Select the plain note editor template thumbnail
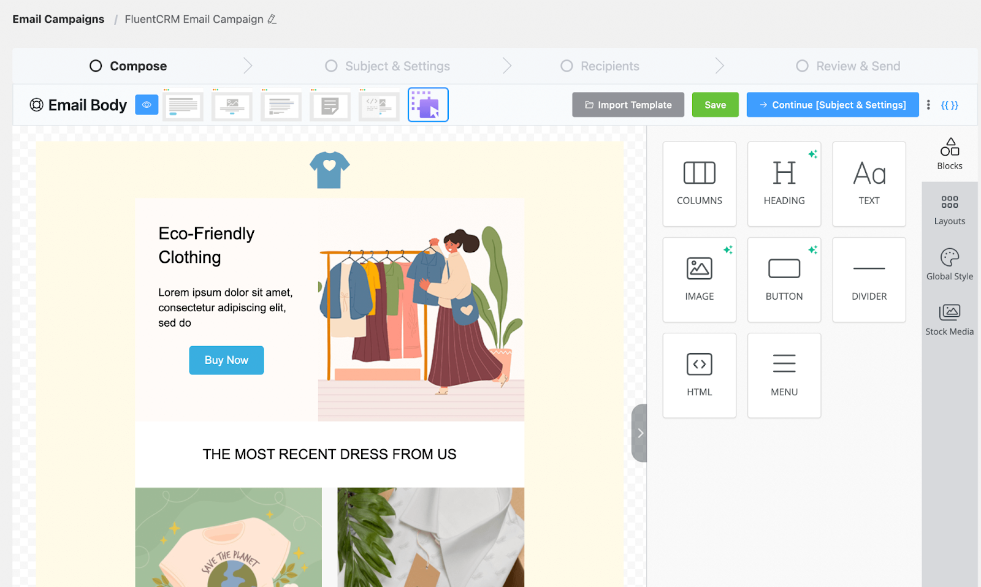This screenshot has width=981, height=587. (x=330, y=105)
